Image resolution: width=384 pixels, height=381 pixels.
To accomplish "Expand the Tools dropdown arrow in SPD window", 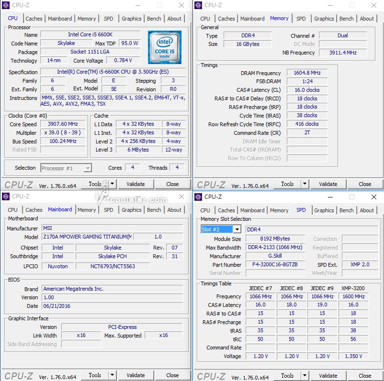I will coord(305,375).
